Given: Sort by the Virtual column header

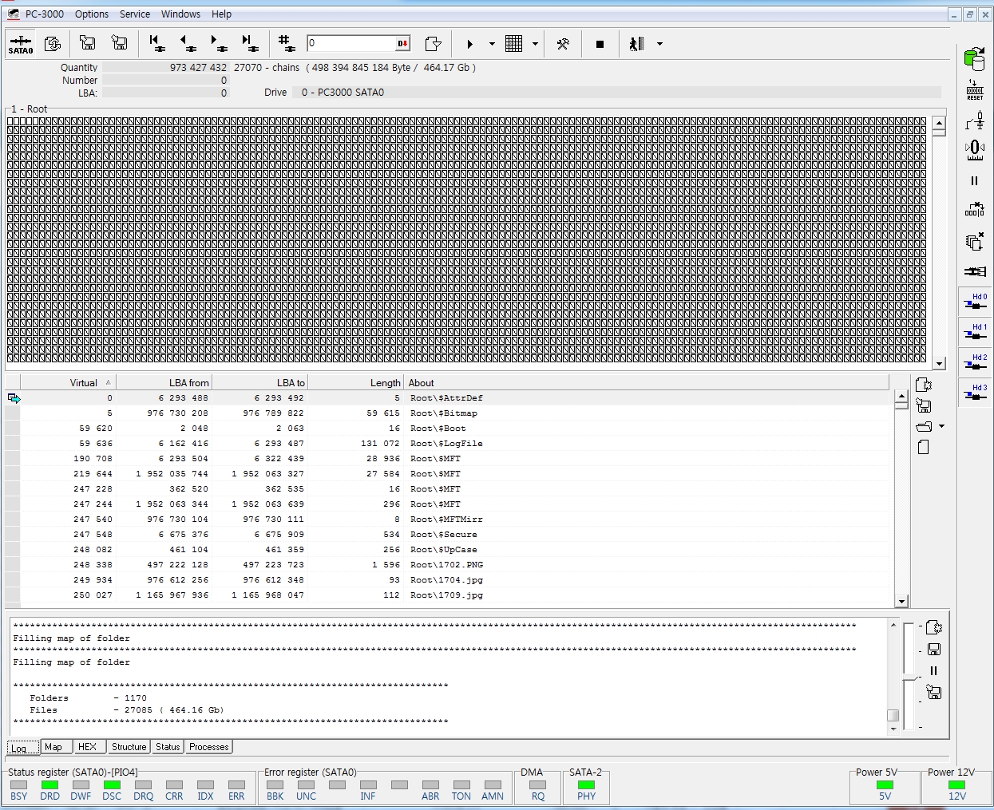Looking at the screenshot, I should (x=68, y=382).
